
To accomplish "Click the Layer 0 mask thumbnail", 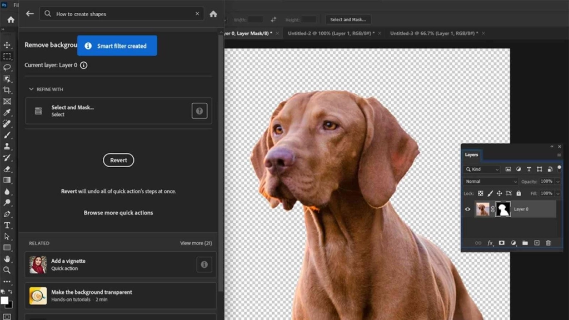I will (x=503, y=209).
